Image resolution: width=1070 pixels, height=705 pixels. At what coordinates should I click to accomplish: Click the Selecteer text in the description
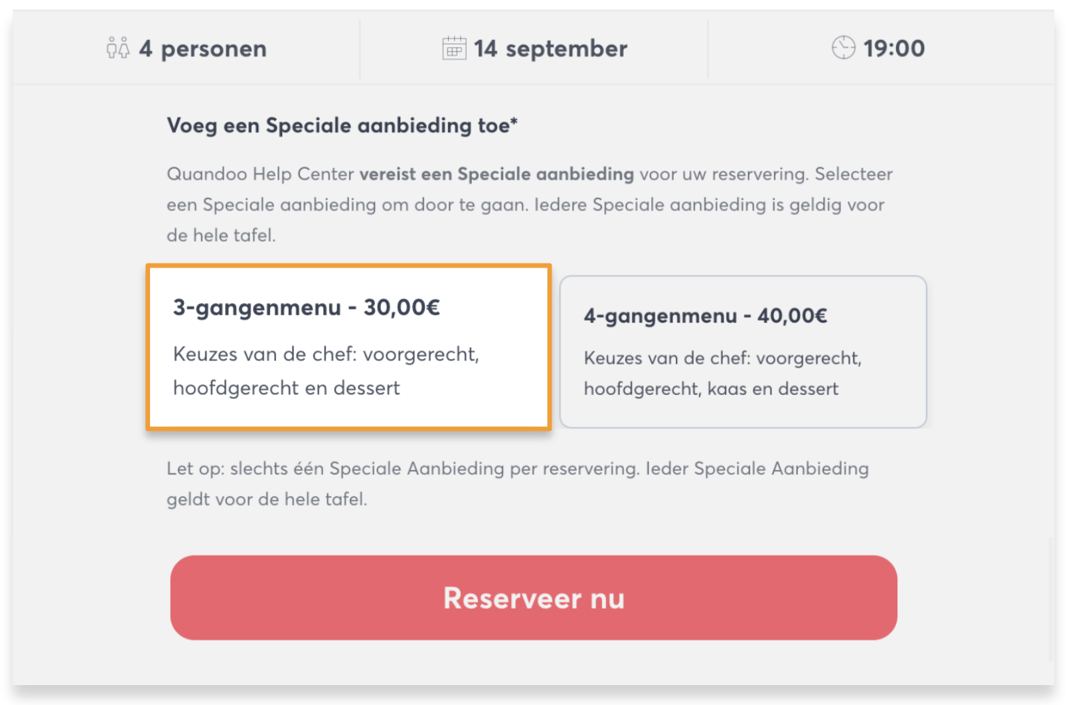click(853, 174)
